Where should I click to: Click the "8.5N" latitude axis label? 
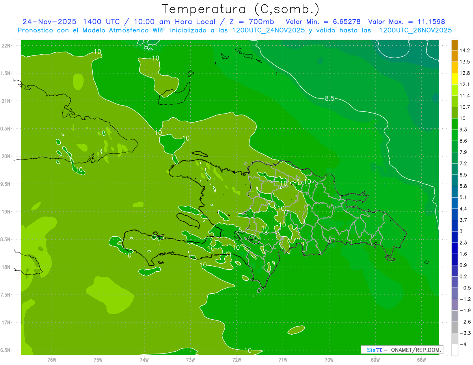5,239
